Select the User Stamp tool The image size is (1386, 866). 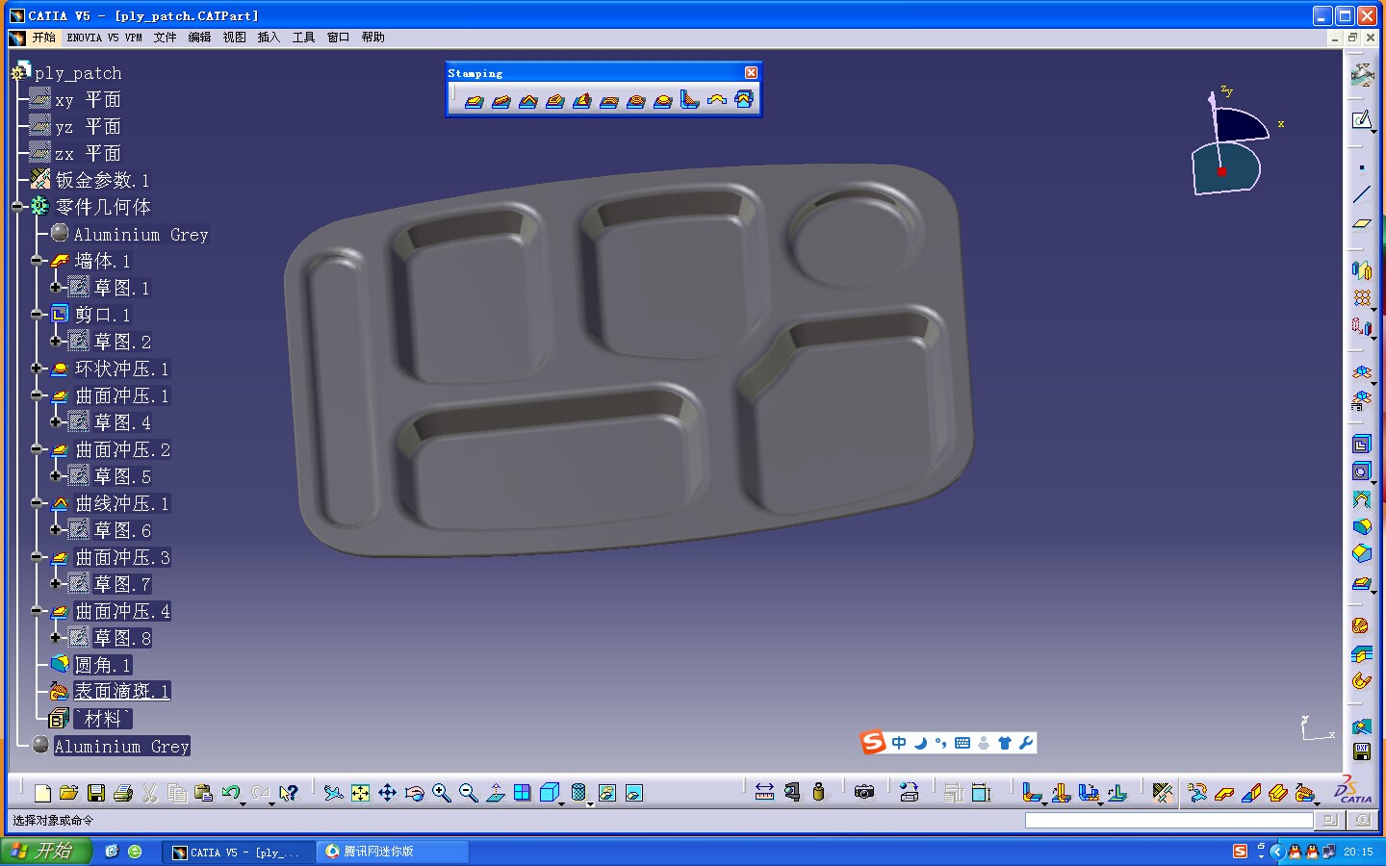(x=743, y=100)
